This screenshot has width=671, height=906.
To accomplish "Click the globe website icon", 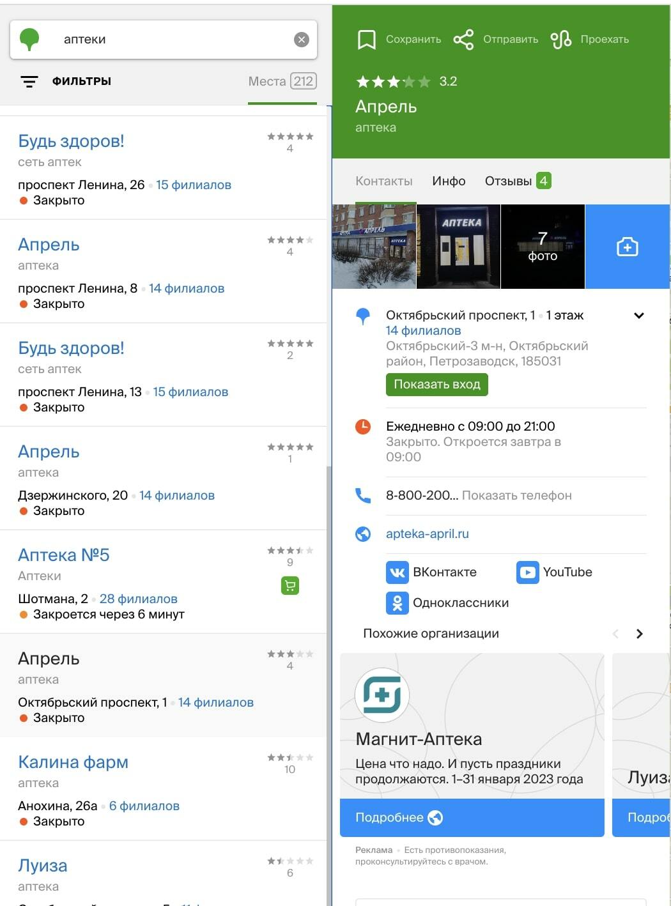I will coord(363,534).
